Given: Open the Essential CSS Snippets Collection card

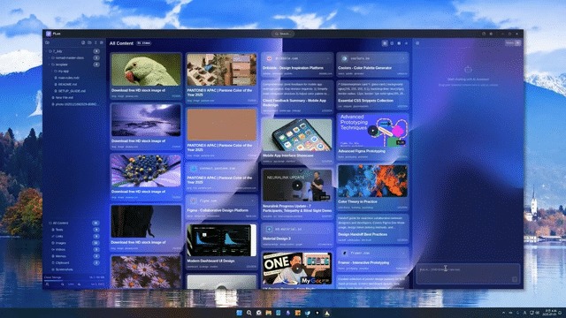Looking at the screenshot, I should 372,95.
